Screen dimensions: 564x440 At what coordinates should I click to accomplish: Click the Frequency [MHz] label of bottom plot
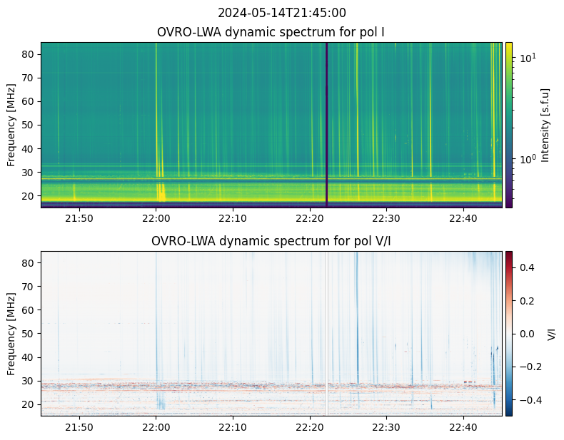tap(11, 334)
